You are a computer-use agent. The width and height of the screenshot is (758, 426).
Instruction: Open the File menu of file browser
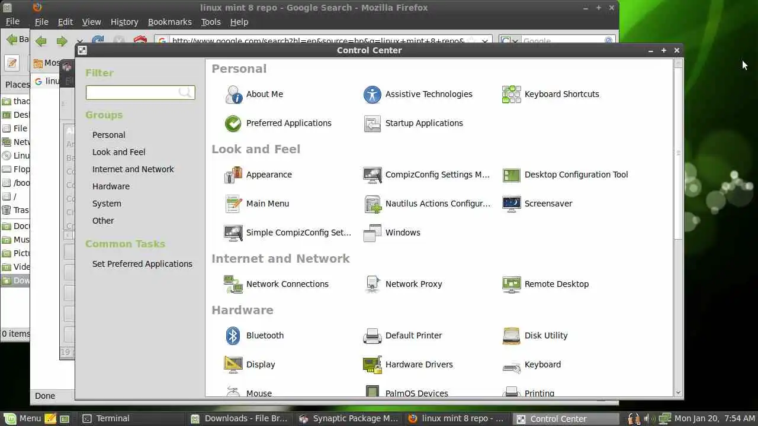click(x=12, y=22)
